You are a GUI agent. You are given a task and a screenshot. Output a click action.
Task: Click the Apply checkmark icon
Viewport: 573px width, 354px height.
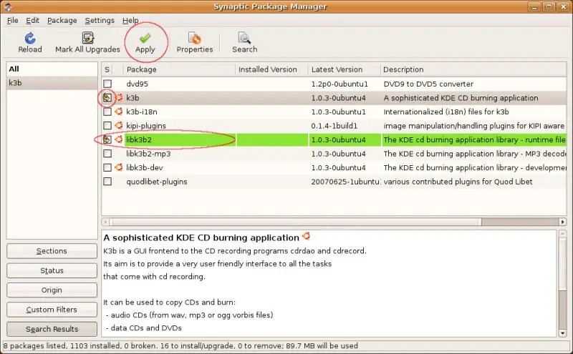145,38
